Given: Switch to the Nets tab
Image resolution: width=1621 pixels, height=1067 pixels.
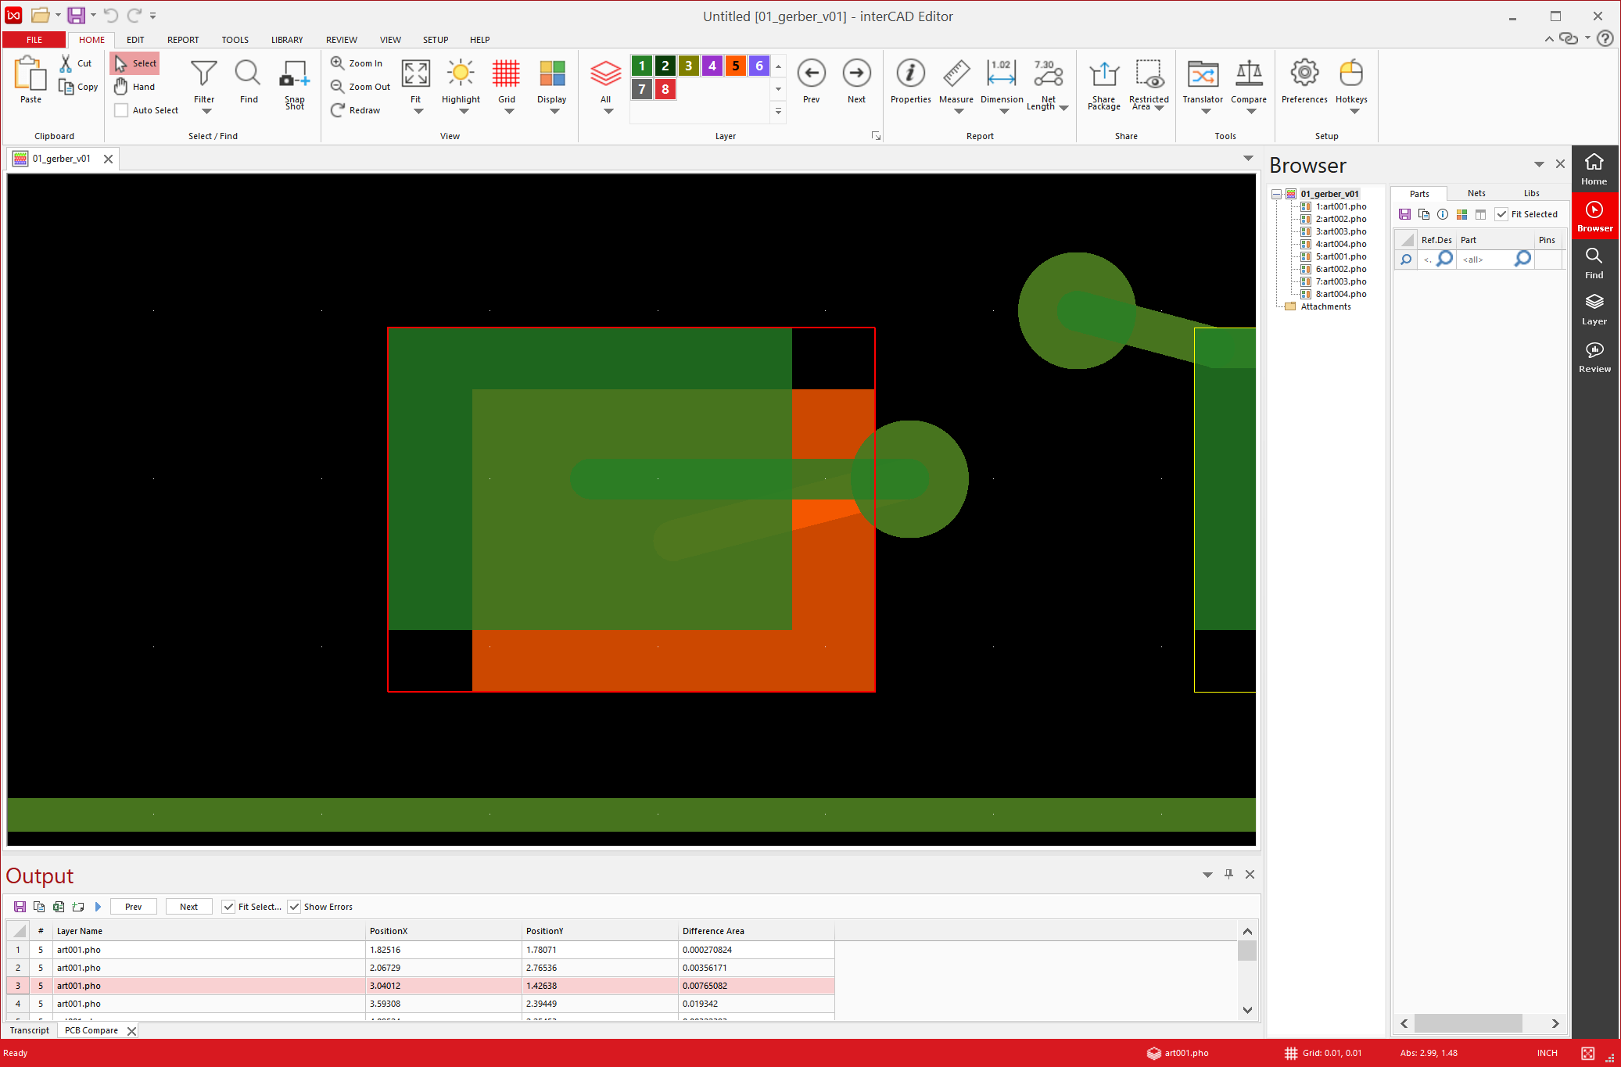Looking at the screenshot, I should 1476,193.
